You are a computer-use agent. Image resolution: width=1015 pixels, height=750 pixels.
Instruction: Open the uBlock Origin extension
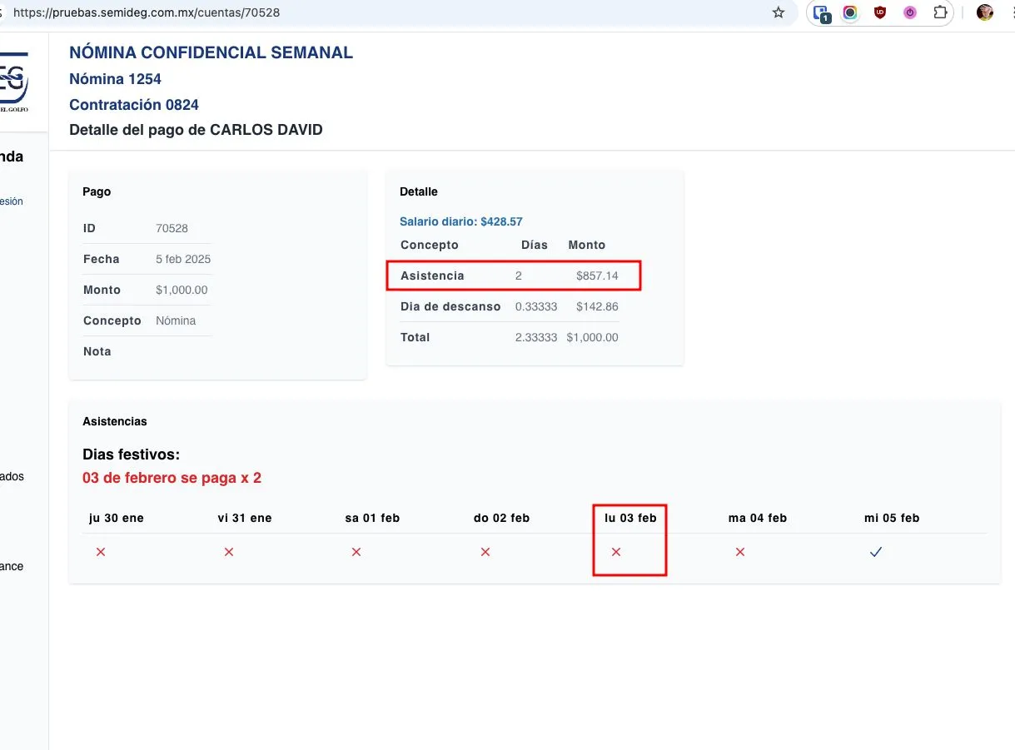(x=879, y=12)
